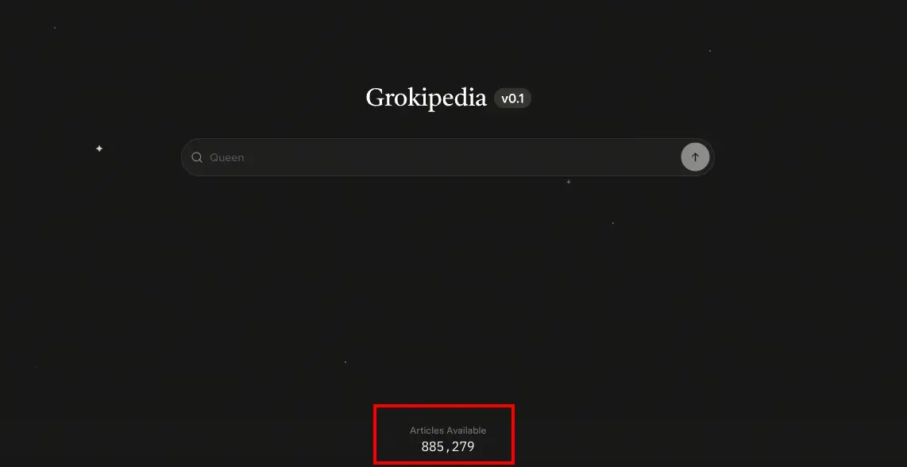This screenshot has height=467, width=907.
Task: Click digits 279 in article counter
Action: coord(463,446)
